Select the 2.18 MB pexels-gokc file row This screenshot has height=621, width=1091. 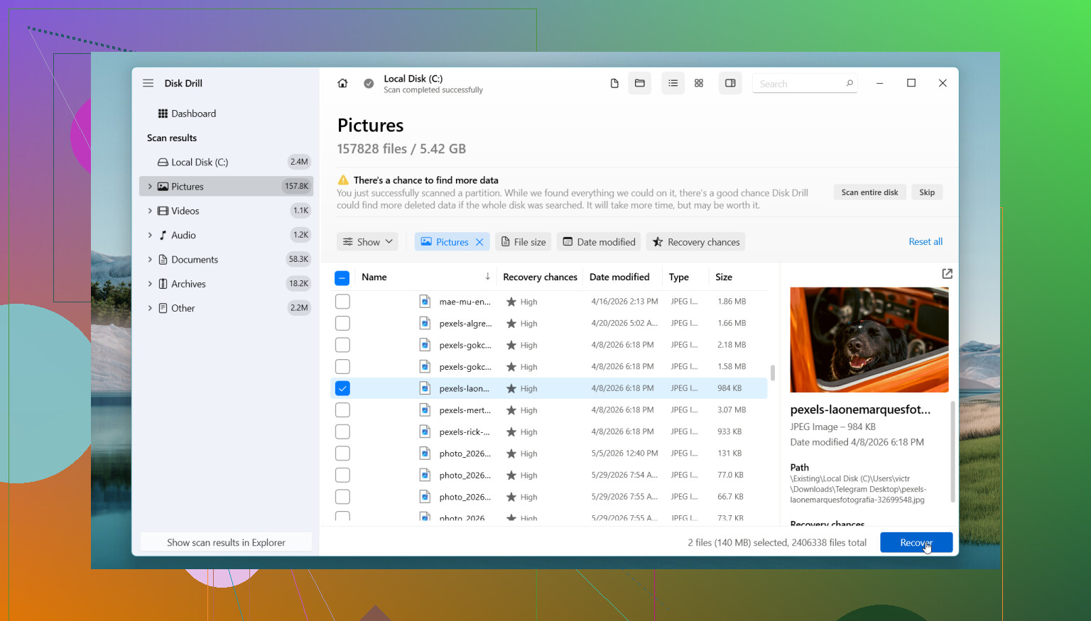550,345
